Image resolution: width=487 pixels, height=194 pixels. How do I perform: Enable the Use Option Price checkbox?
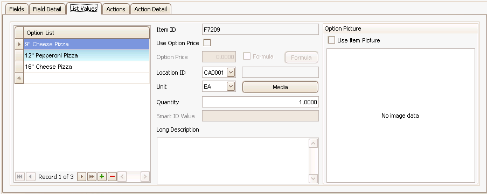[x=207, y=43]
